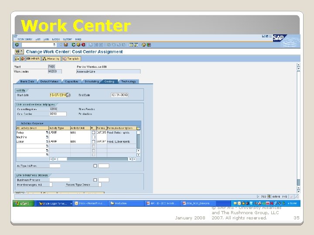Click the End Date input field
The width and height of the screenshot is (314, 235).
click(119, 95)
